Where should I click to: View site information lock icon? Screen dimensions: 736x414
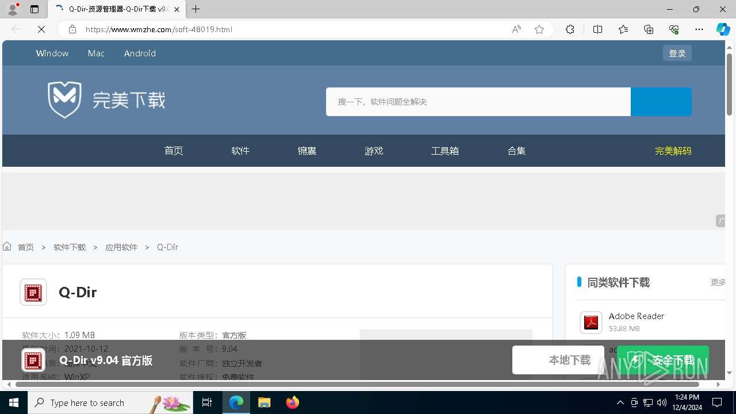(72, 29)
